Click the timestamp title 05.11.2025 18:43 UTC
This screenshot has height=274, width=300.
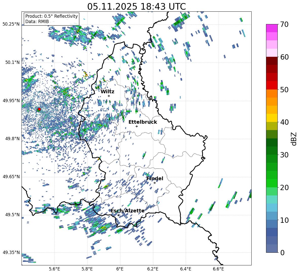[x=137, y=7]
